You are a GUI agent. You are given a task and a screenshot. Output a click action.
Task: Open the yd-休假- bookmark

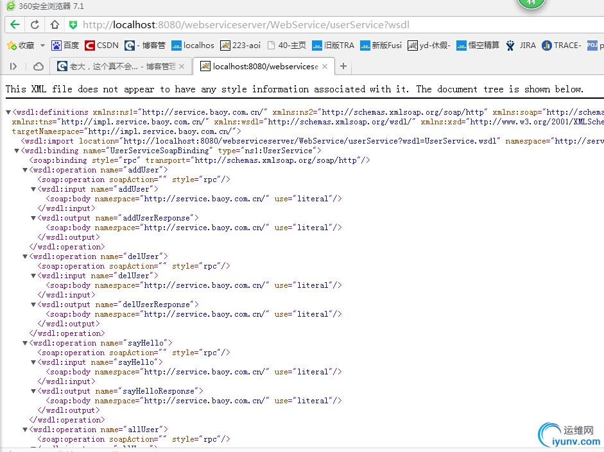coord(429,46)
